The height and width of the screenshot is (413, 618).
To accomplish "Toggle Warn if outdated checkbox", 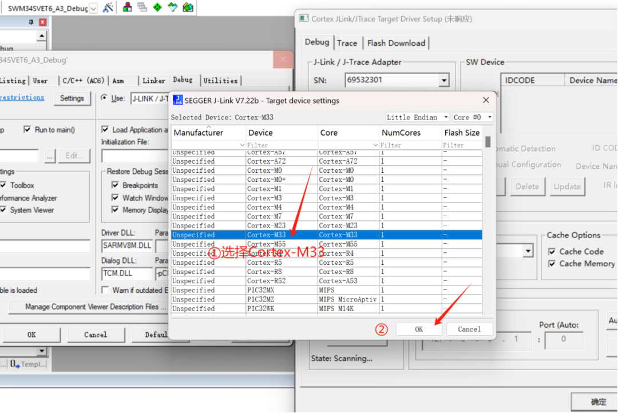I will [x=105, y=290].
